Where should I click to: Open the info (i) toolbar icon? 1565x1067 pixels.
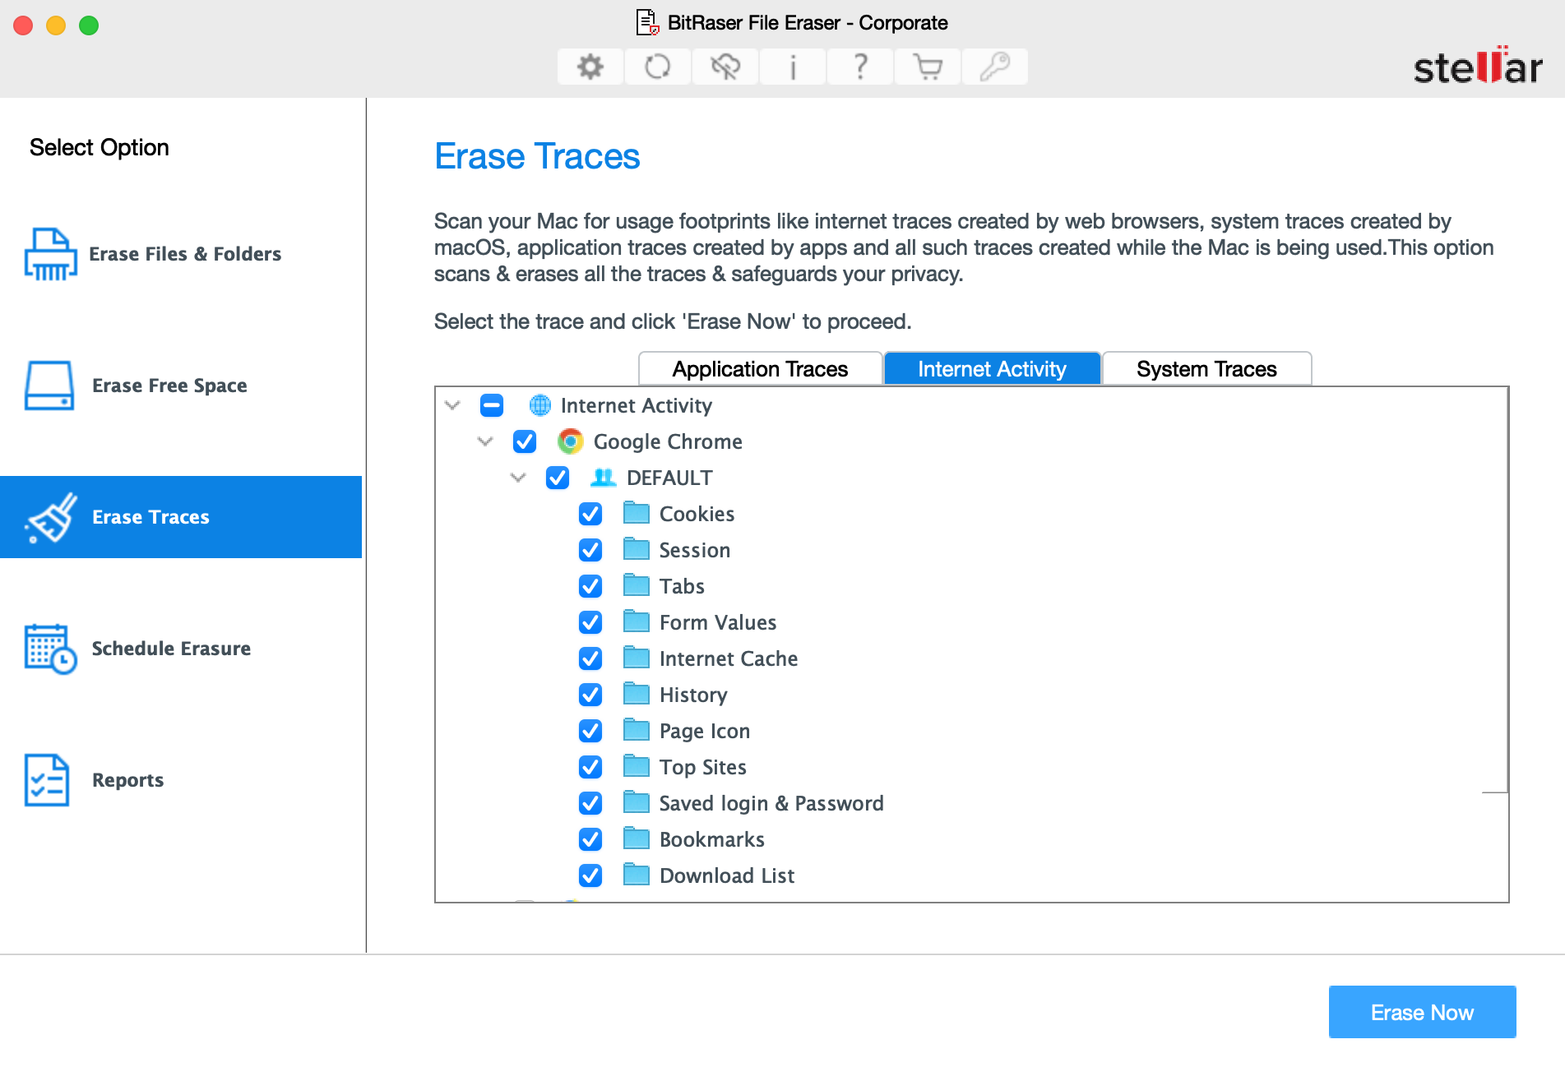pos(793,67)
